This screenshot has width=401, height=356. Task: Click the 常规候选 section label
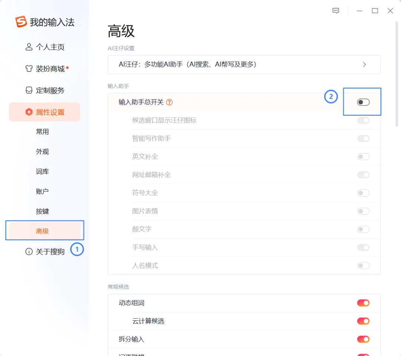118,287
